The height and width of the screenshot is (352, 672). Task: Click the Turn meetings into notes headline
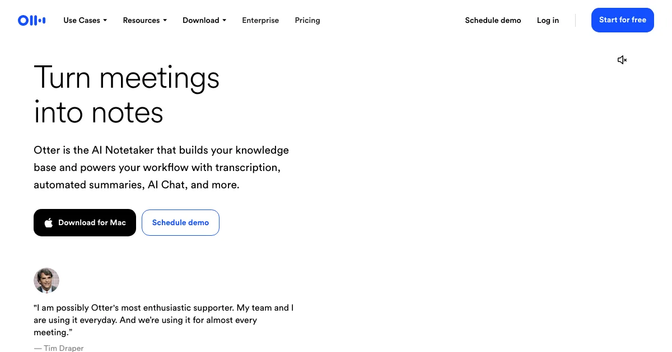(x=127, y=94)
